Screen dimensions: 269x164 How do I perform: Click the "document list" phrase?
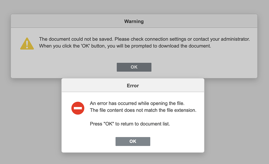coord(155,124)
